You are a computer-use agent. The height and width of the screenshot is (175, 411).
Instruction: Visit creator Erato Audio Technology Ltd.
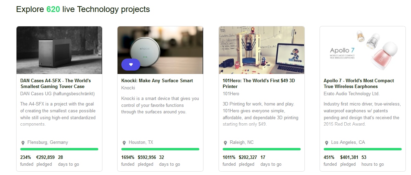(x=351, y=93)
